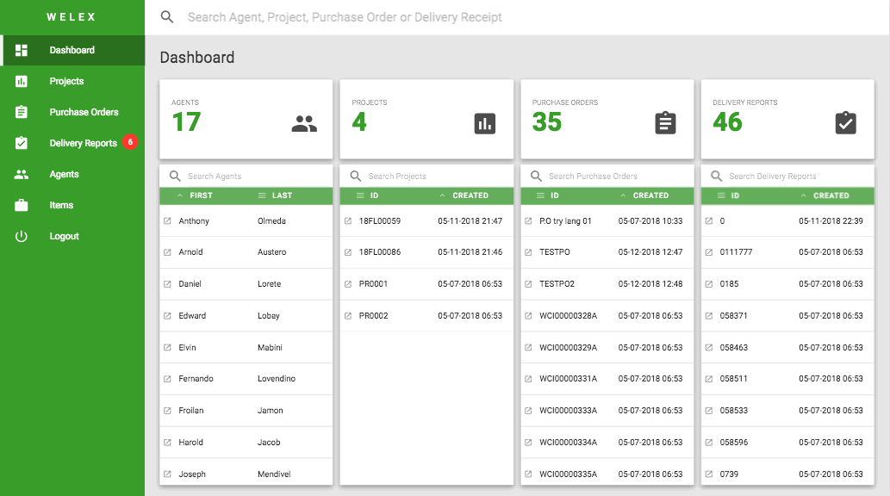Open purchase order TESTPO2 row
The image size is (890, 496).
coord(607,284)
